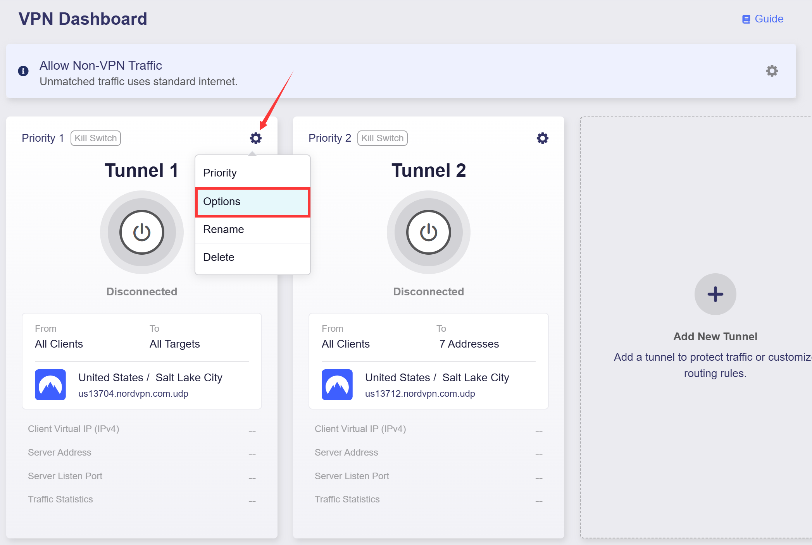The image size is (812, 545).
Task: Click Add New Tunnel label
Action: pyautogui.click(x=715, y=337)
